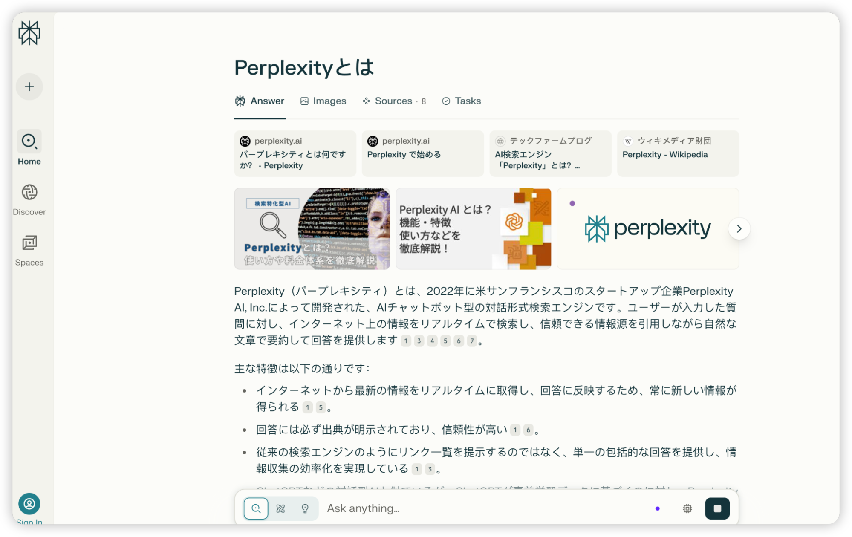Viewport: 852px width, 537px height.
Task: Switch to the Labs lightbulb mode toggle
Action: (305, 508)
